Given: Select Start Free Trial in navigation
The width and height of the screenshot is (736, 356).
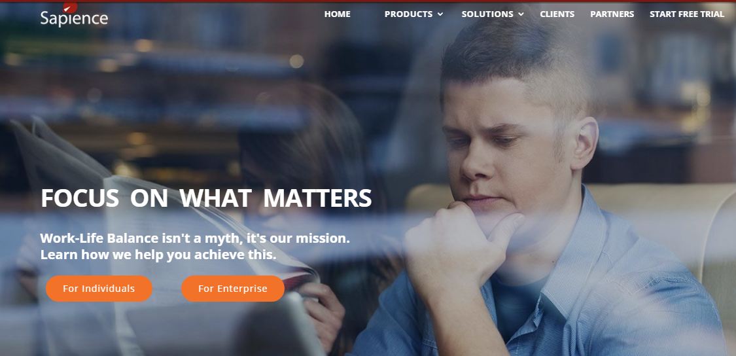Looking at the screenshot, I should (687, 14).
